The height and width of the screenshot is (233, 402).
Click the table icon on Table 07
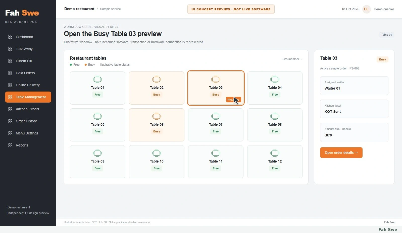(x=216, y=116)
